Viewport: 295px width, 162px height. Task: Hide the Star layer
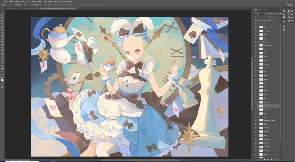point(255,27)
